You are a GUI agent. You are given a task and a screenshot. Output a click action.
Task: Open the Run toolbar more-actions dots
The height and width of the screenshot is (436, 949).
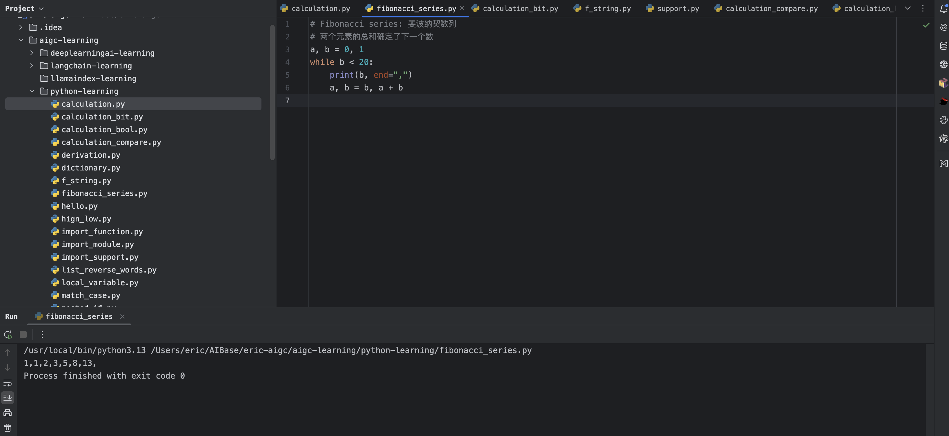(x=42, y=334)
